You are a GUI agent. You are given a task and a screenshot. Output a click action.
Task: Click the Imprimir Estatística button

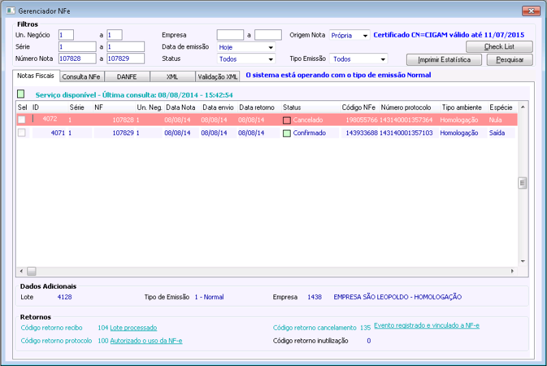[444, 59]
